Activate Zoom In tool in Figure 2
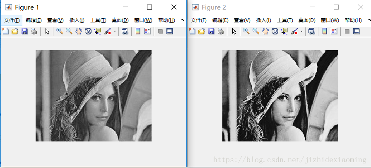Screen dimensions: 371x168 (x=246, y=31)
